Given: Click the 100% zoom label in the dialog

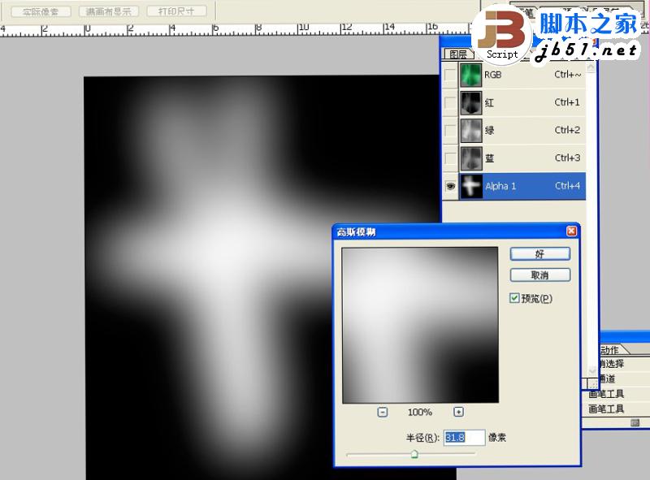Looking at the screenshot, I should [x=421, y=412].
